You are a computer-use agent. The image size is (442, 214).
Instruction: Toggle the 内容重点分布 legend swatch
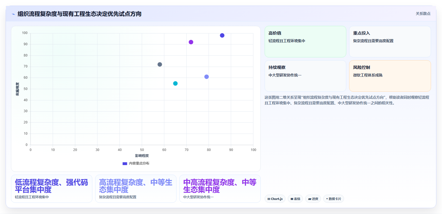tap(125, 163)
